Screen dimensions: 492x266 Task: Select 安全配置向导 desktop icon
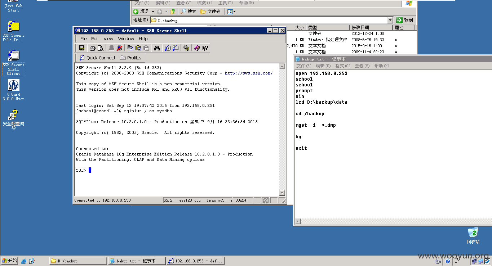point(13,120)
